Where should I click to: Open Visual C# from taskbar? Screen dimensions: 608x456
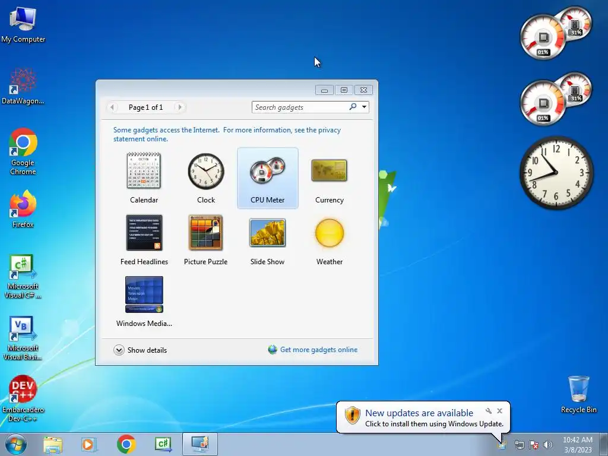pyautogui.click(x=163, y=444)
